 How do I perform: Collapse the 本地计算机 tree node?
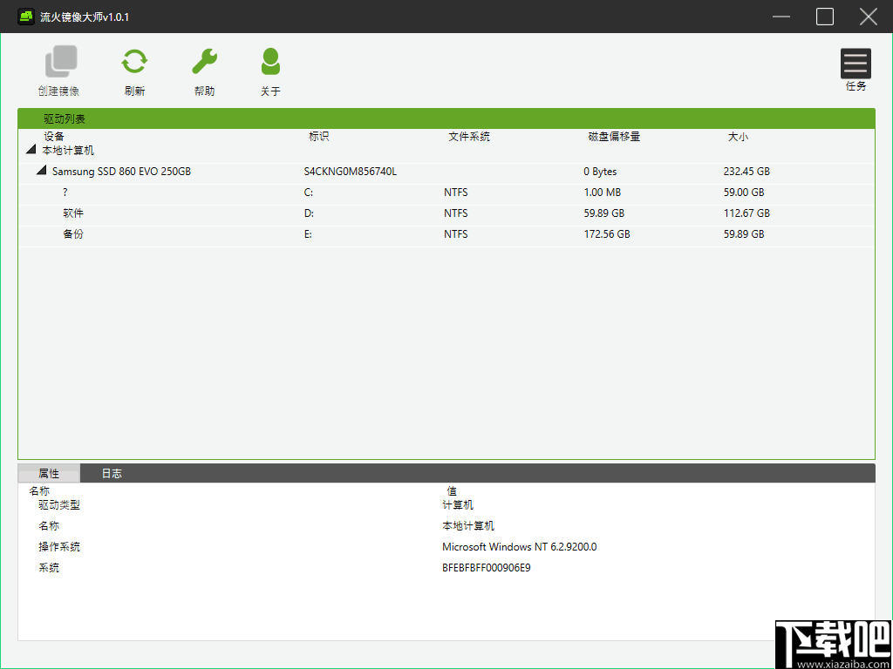(x=31, y=150)
